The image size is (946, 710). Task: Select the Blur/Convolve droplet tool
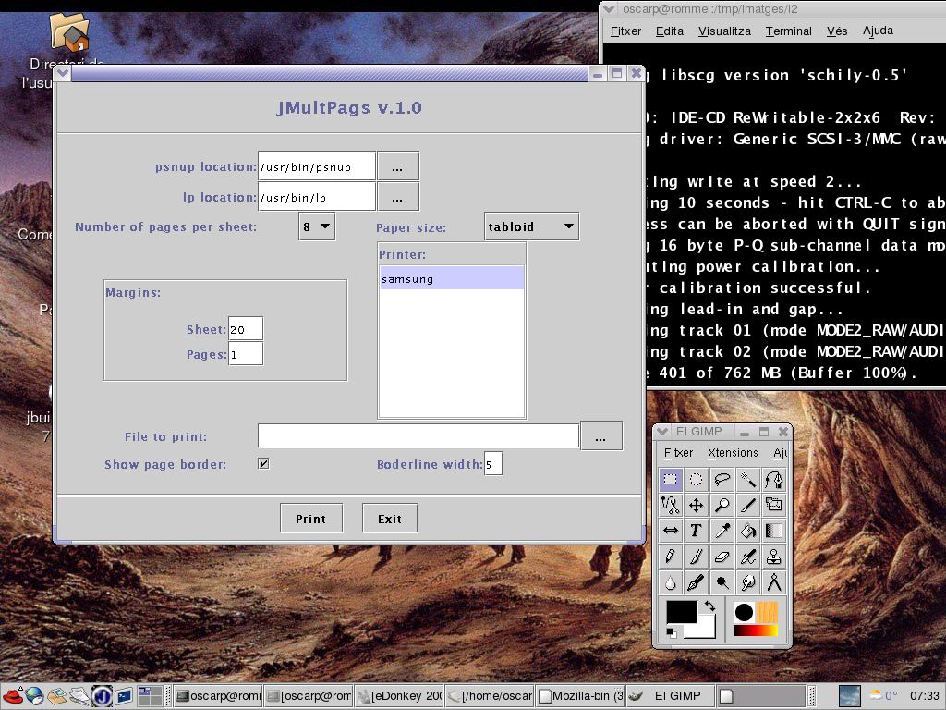pos(671,582)
